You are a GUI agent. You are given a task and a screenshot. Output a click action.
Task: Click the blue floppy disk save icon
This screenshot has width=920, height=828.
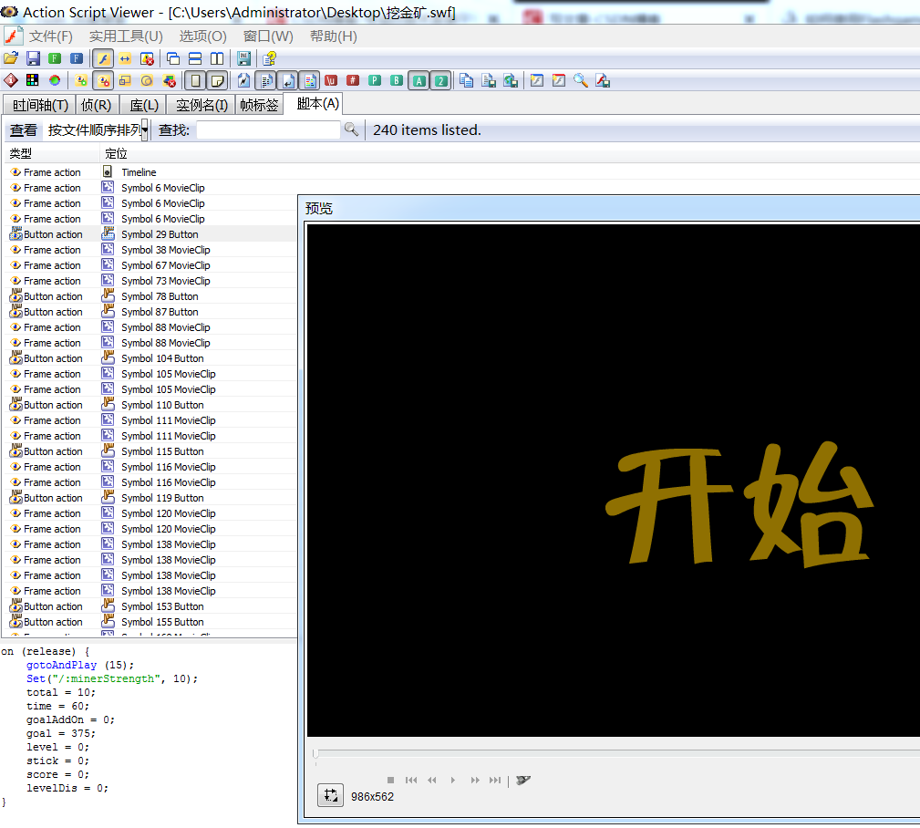click(33, 58)
